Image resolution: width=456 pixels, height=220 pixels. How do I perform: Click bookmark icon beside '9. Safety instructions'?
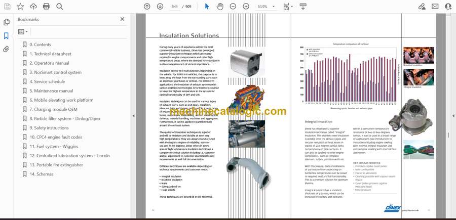pos(24,128)
